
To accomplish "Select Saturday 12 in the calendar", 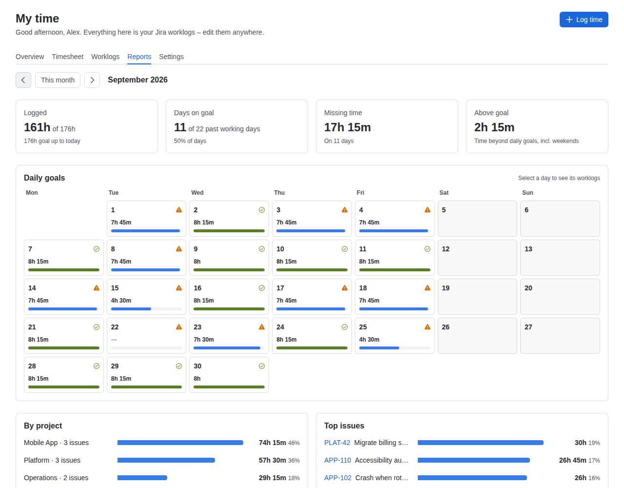I will click(477, 258).
